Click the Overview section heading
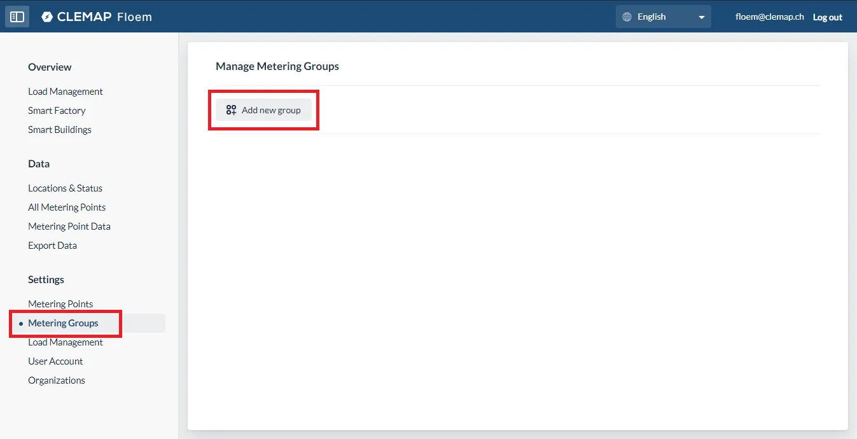 point(50,67)
